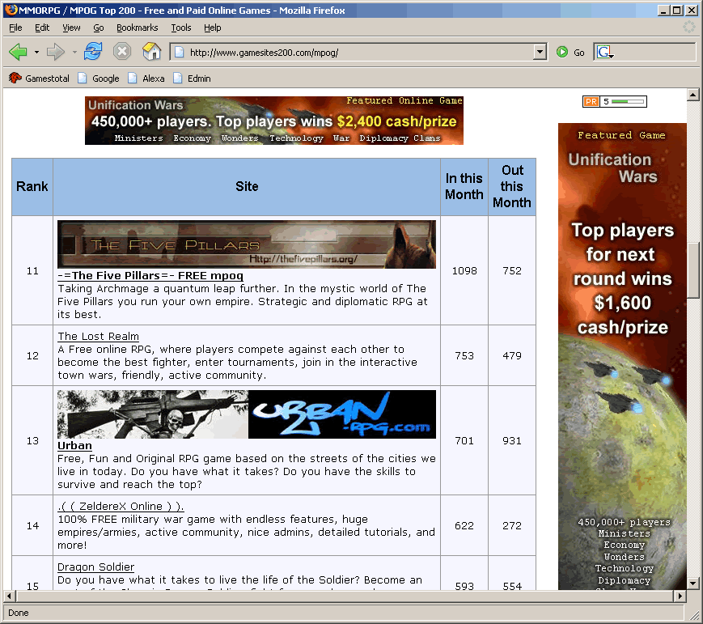Expand the Back button history dropdown

(36, 53)
